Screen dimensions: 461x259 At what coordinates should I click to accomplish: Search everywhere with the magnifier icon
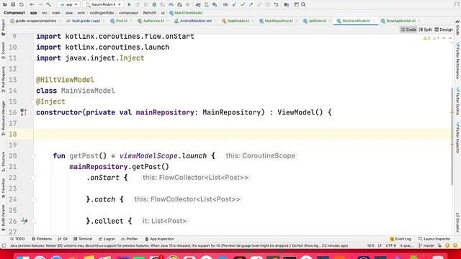pyautogui.click(x=303, y=5)
